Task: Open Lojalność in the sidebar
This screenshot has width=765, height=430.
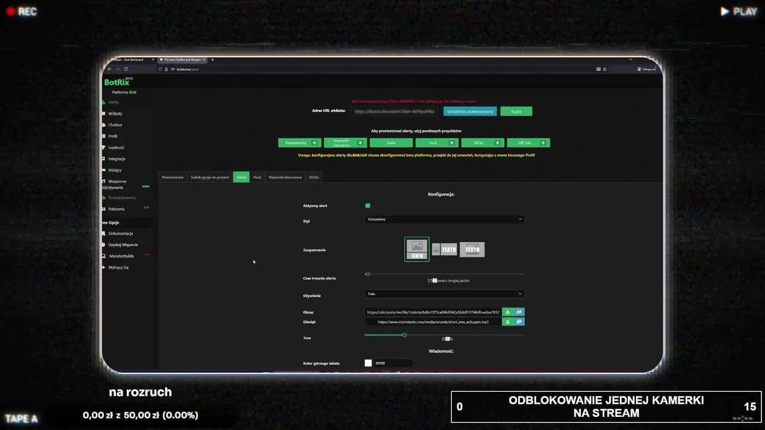Action: pyautogui.click(x=116, y=148)
